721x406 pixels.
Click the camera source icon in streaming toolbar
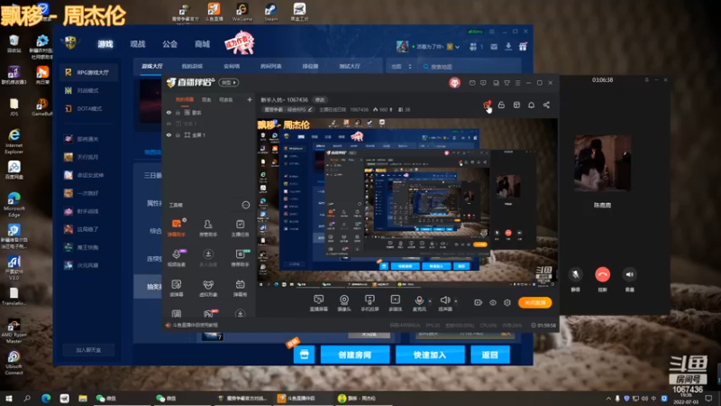[344, 300]
